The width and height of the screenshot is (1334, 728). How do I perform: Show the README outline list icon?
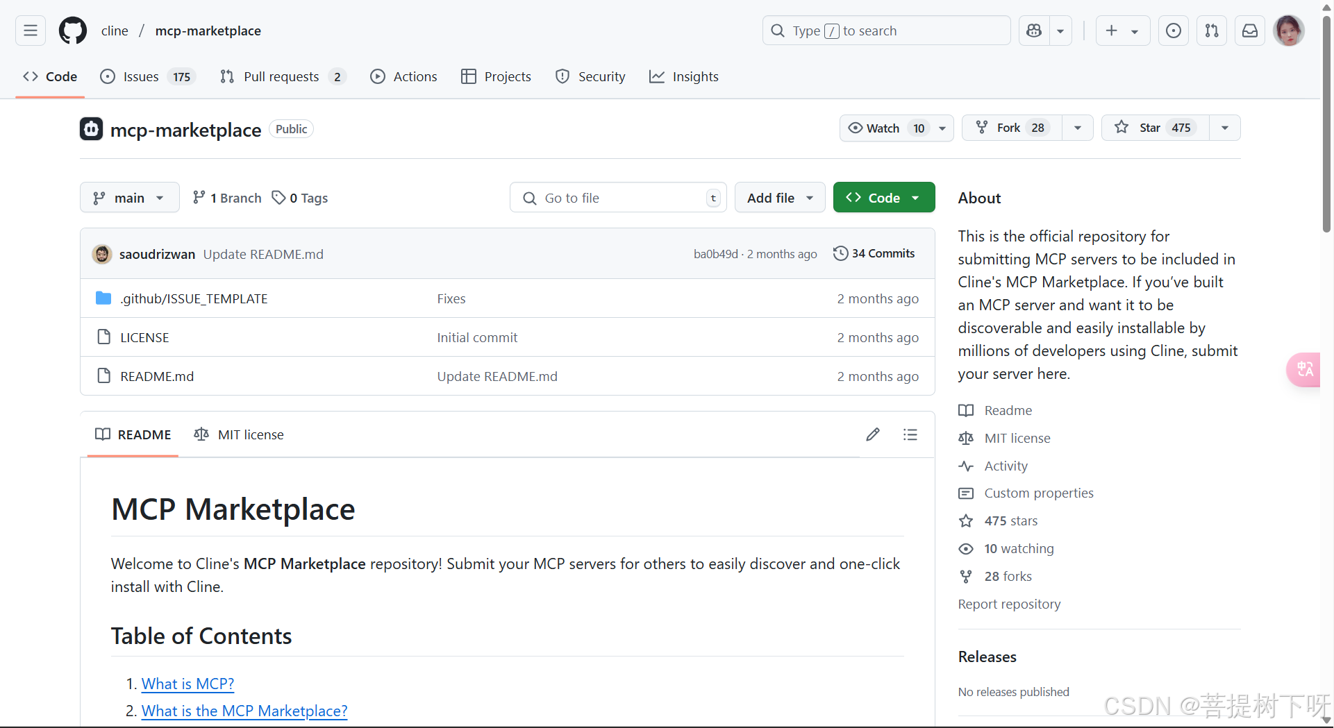[x=910, y=434]
